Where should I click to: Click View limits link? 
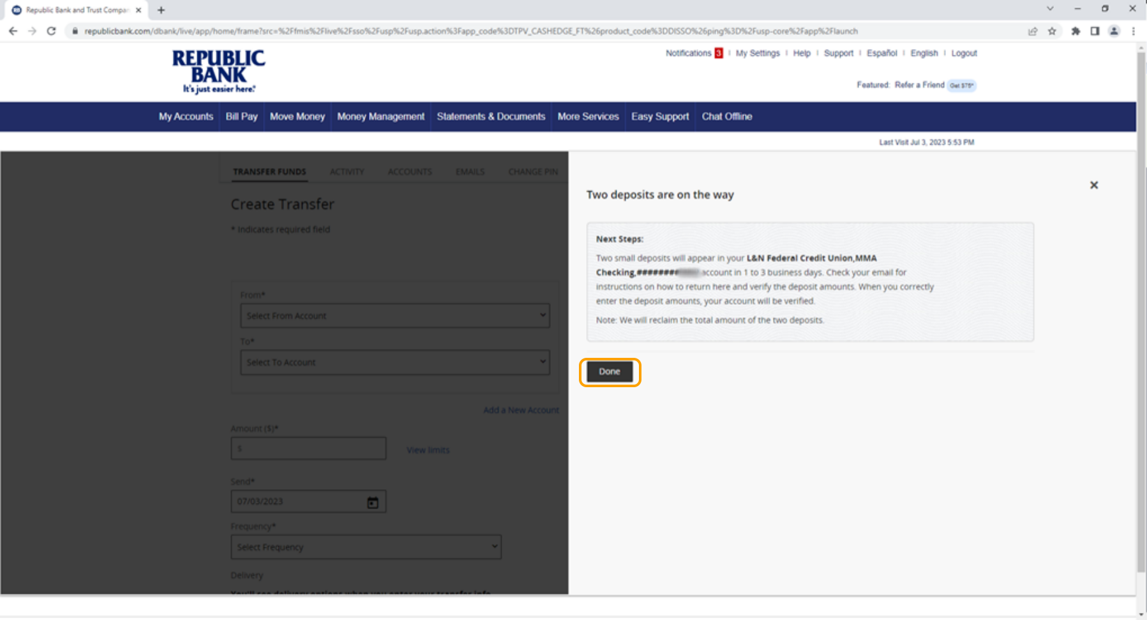click(428, 450)
